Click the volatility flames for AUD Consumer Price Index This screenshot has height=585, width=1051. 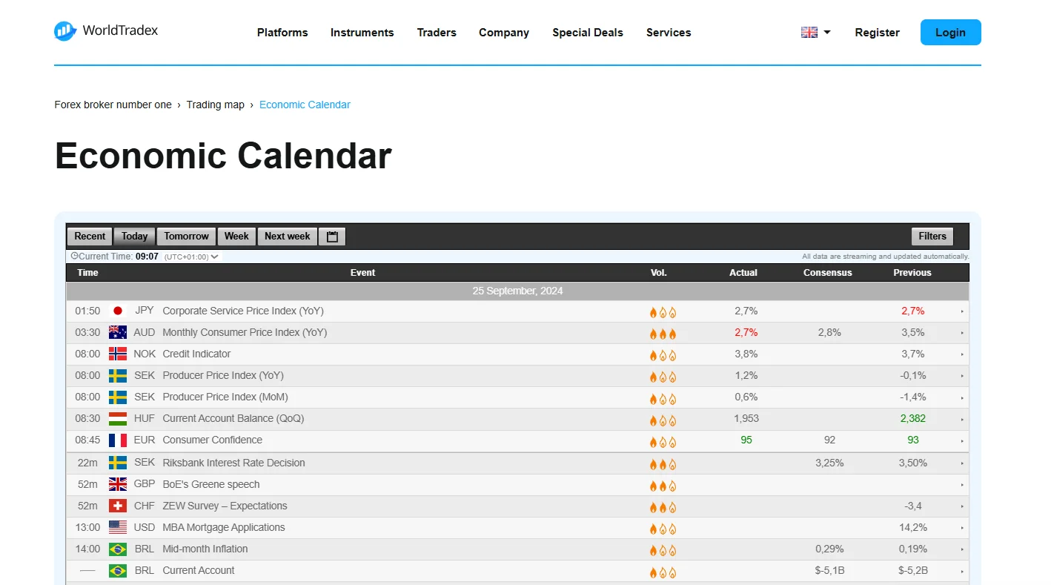point(662,334)
